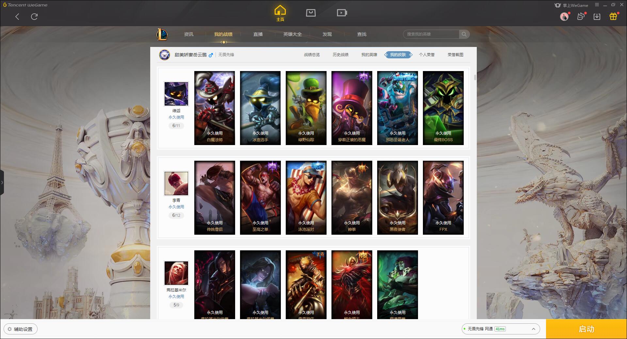
Task: Open the FPX skin card
Action: (443, 198)
